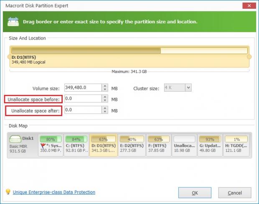Select the Unallocated 10.98 GB block

(183, 145)
